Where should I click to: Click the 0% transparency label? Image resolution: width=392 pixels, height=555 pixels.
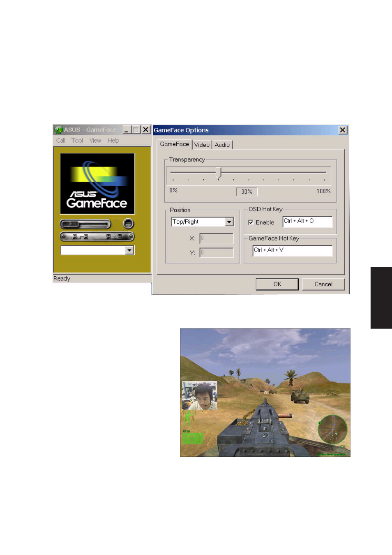click(173, 191)
